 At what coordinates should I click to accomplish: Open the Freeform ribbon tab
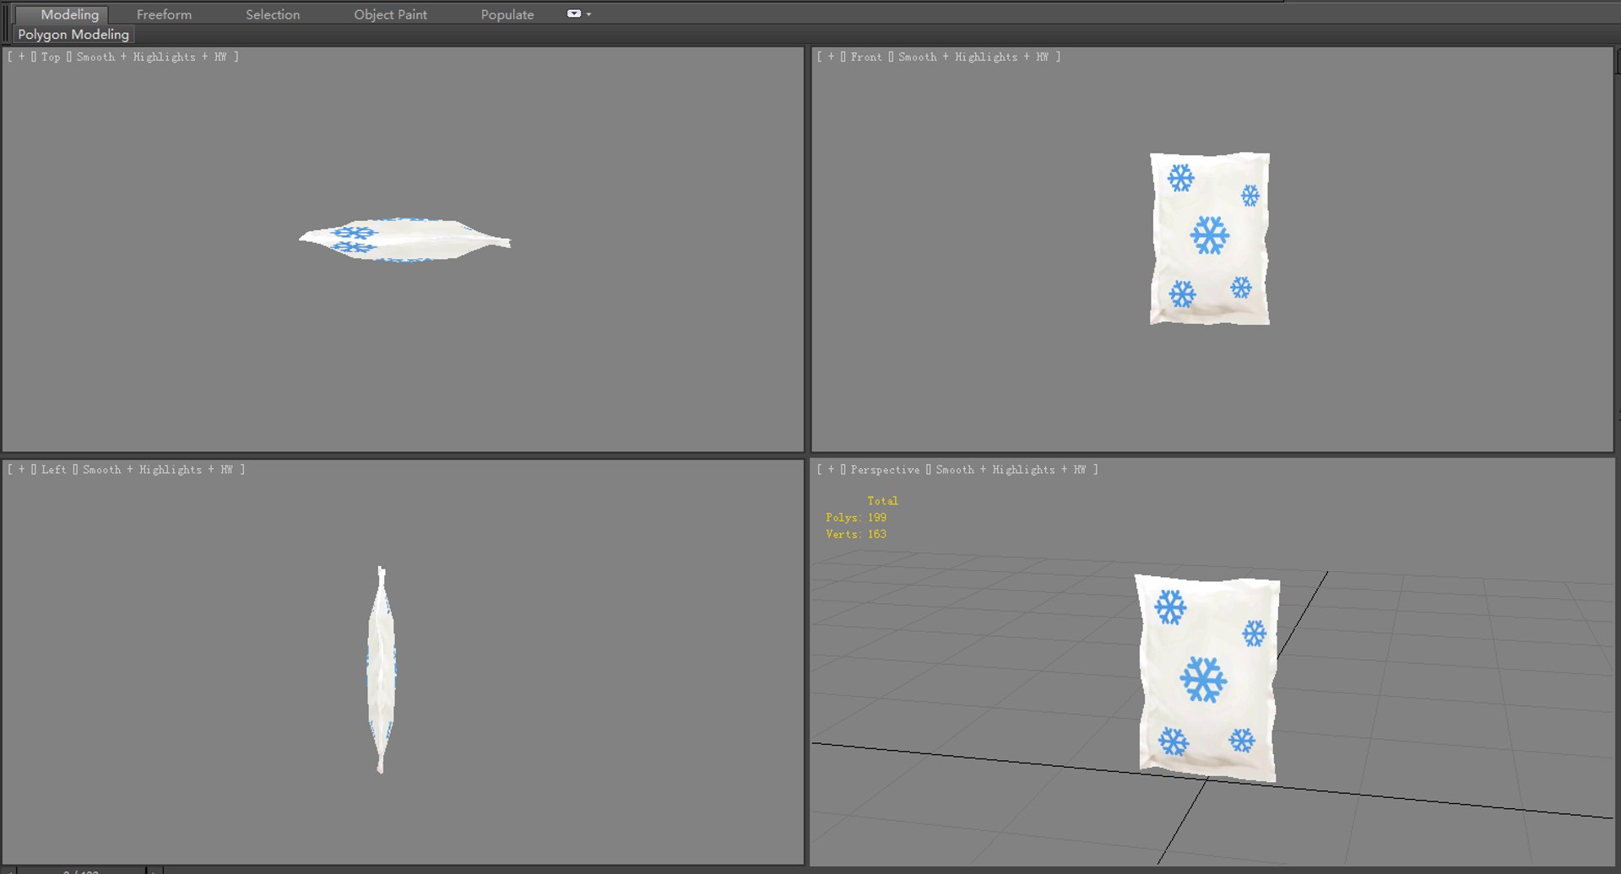pos(164,14)
